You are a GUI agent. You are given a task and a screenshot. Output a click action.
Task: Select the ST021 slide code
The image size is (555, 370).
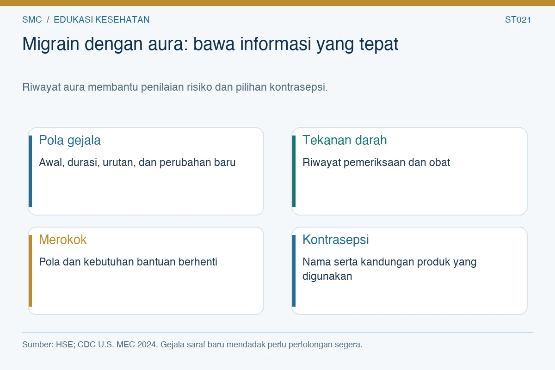point(518,19)
